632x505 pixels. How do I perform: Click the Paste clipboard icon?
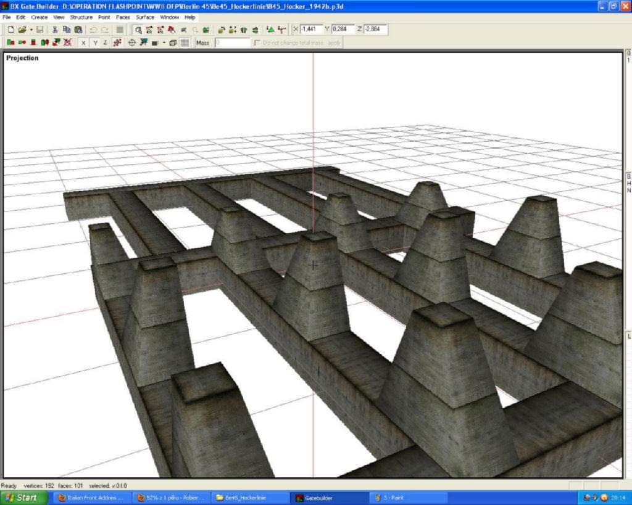click(78, 30)
